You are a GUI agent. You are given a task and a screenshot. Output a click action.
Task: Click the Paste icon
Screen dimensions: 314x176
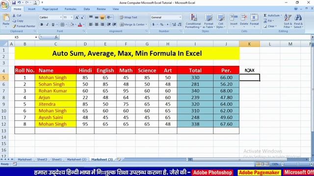tap(6, 18)
